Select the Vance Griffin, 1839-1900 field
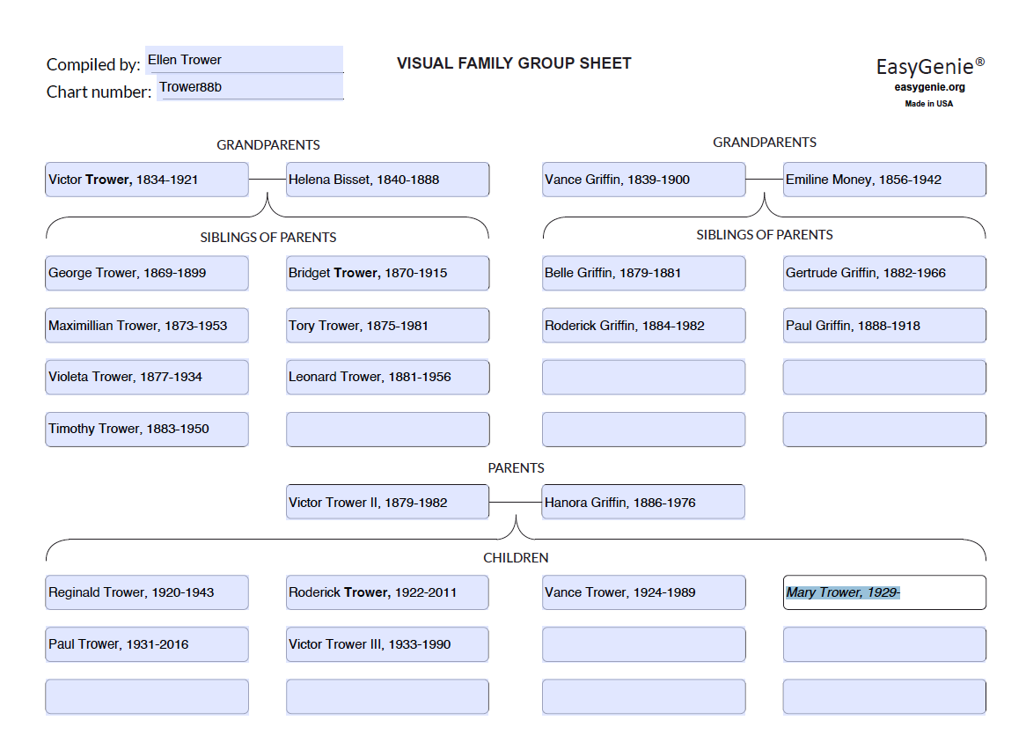The image size is (1026, 735). pos(643,180)
